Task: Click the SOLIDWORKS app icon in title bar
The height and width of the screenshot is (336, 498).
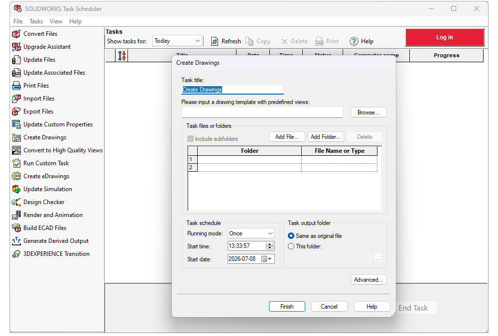Action: [x=18, y=8]
